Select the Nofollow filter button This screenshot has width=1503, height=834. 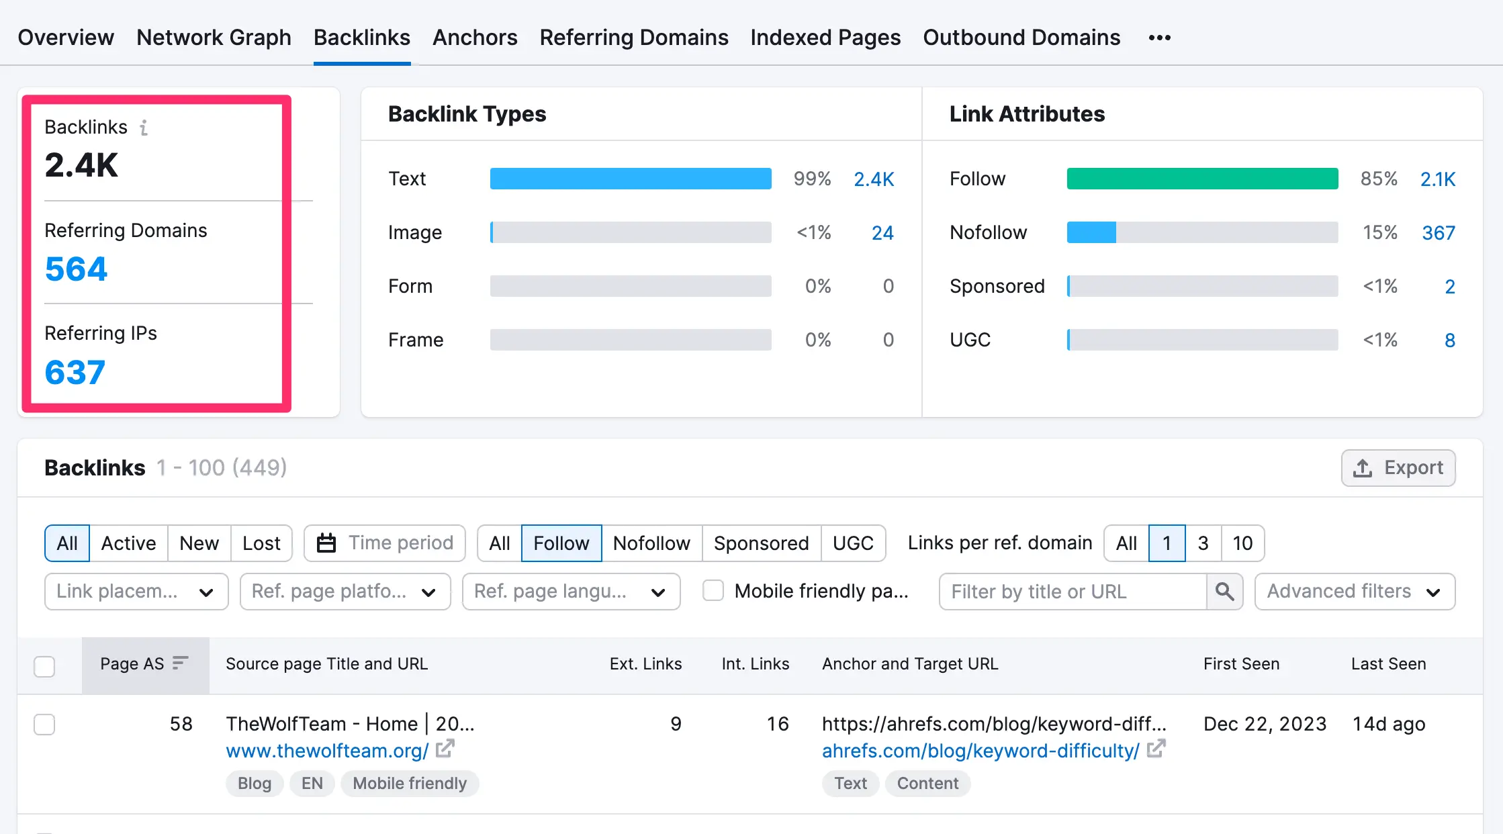[651, 543]
